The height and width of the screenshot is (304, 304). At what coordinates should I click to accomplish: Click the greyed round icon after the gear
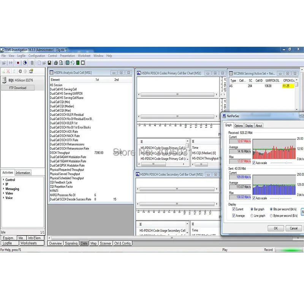(x=25, y=71)
